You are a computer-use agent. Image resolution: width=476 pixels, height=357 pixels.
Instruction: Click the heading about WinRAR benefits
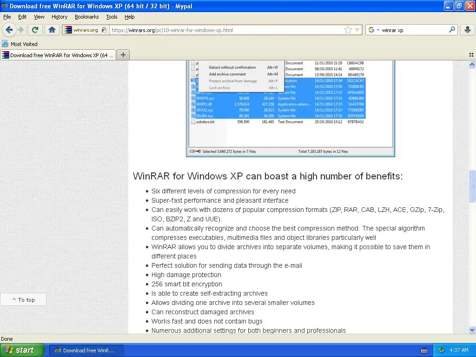(x=268, y=176)
